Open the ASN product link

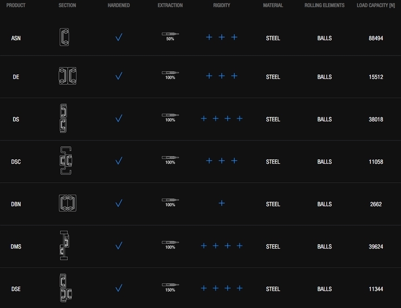(16, 38)
